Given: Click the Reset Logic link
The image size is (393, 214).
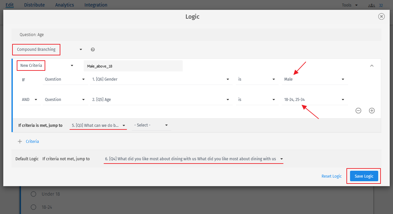Looking at the screenshot, I should (x=331, y=176).
